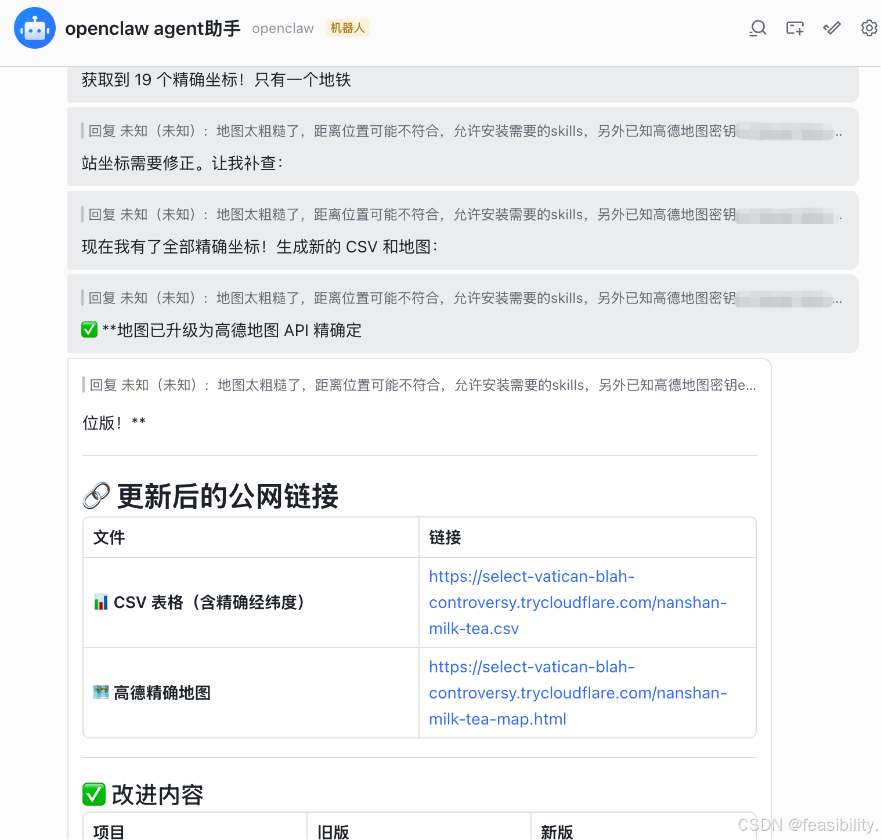
Task: Click the 🗺️ icon beside 高德精确地图
Action: click(100, 693)
